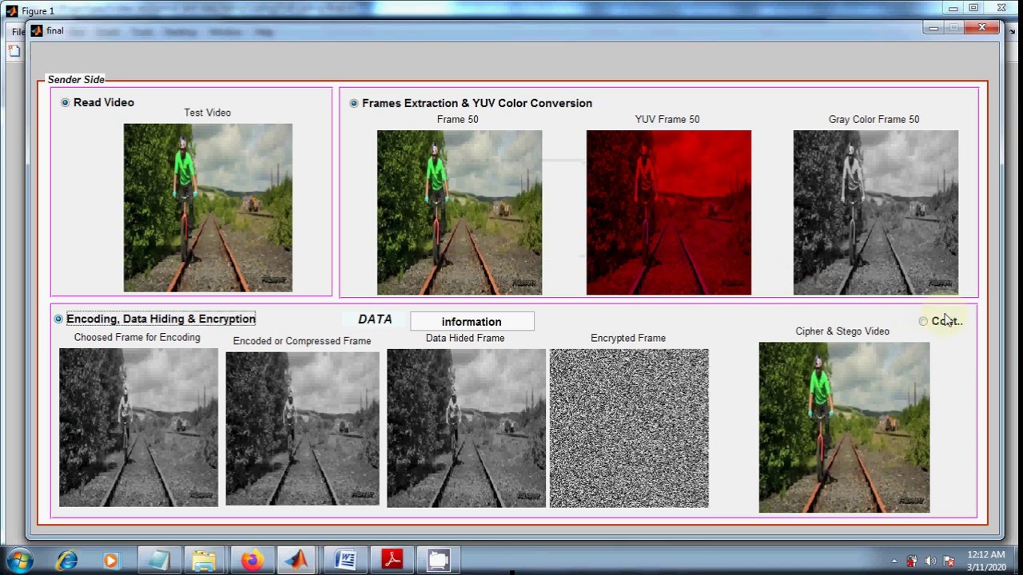The width and height of the screenshot is (1023, 575).
Task: Switch to Firefox in the taskbar
Action: [251, 561]
